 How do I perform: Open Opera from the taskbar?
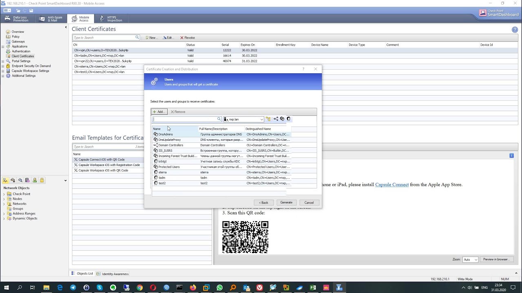(x=153, y=288)
